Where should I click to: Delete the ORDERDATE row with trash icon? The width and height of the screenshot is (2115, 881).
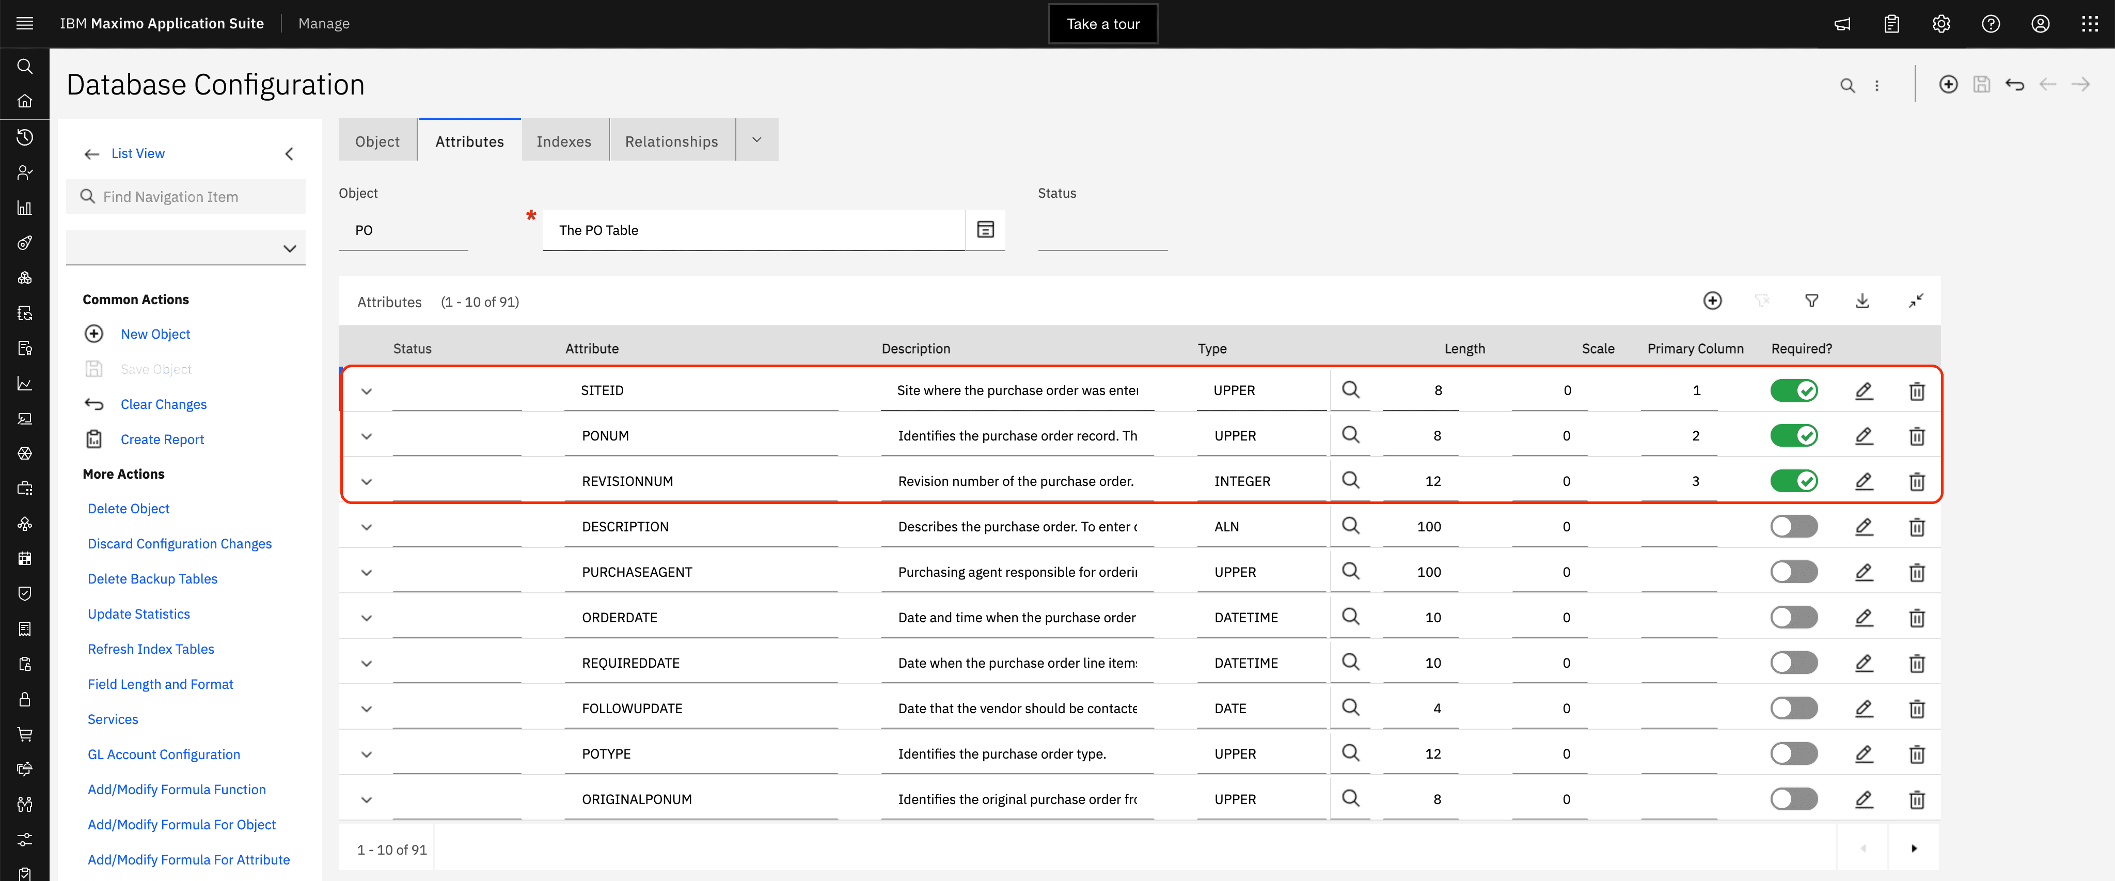[x=1916, y=618]
